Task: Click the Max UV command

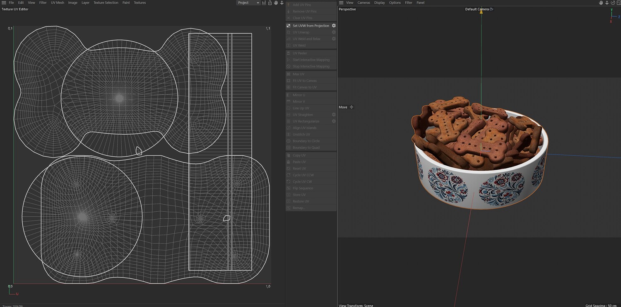Action: coord(311,74)
